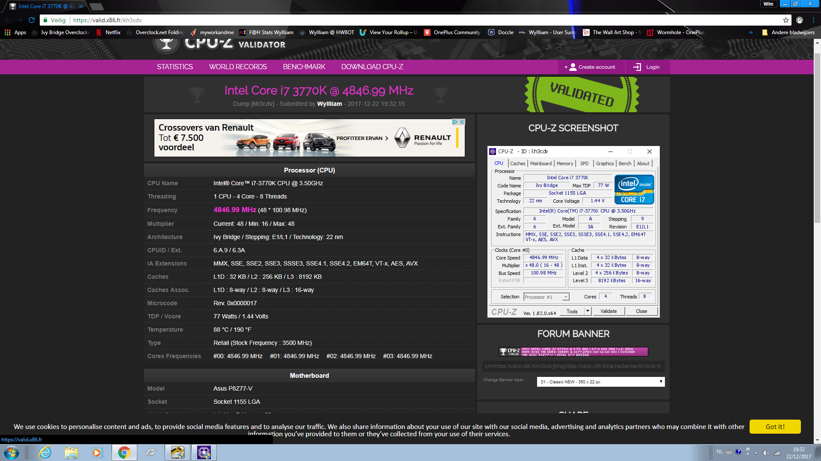Click the extension icon beside the star

(800, 20)
